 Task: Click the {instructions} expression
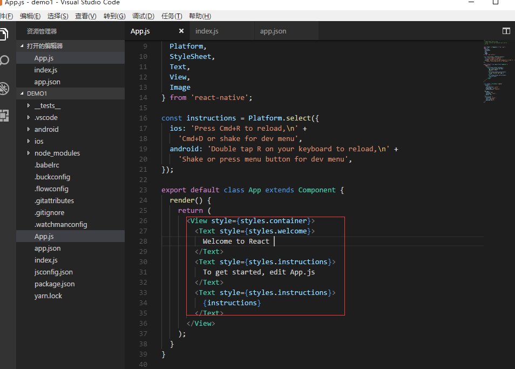click(232, 303)
